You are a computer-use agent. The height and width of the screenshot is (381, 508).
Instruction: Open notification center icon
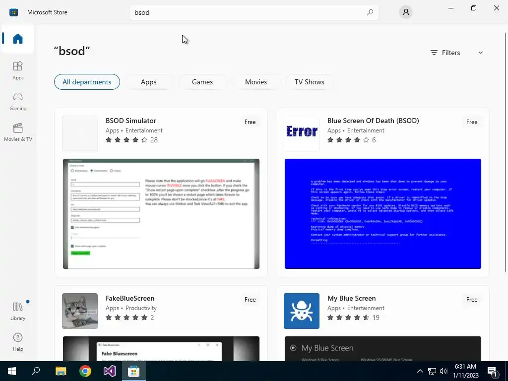(492, 371)
